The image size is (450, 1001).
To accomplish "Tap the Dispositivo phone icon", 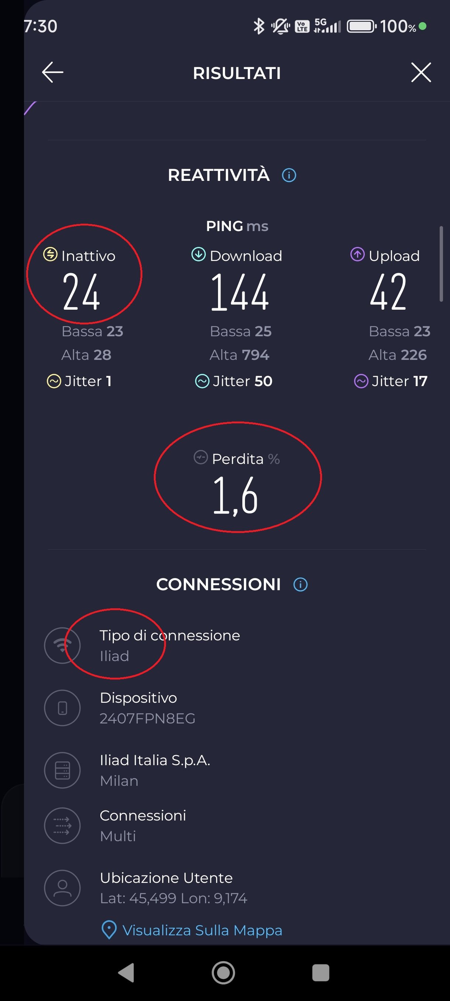I will [x=62, y=708].
